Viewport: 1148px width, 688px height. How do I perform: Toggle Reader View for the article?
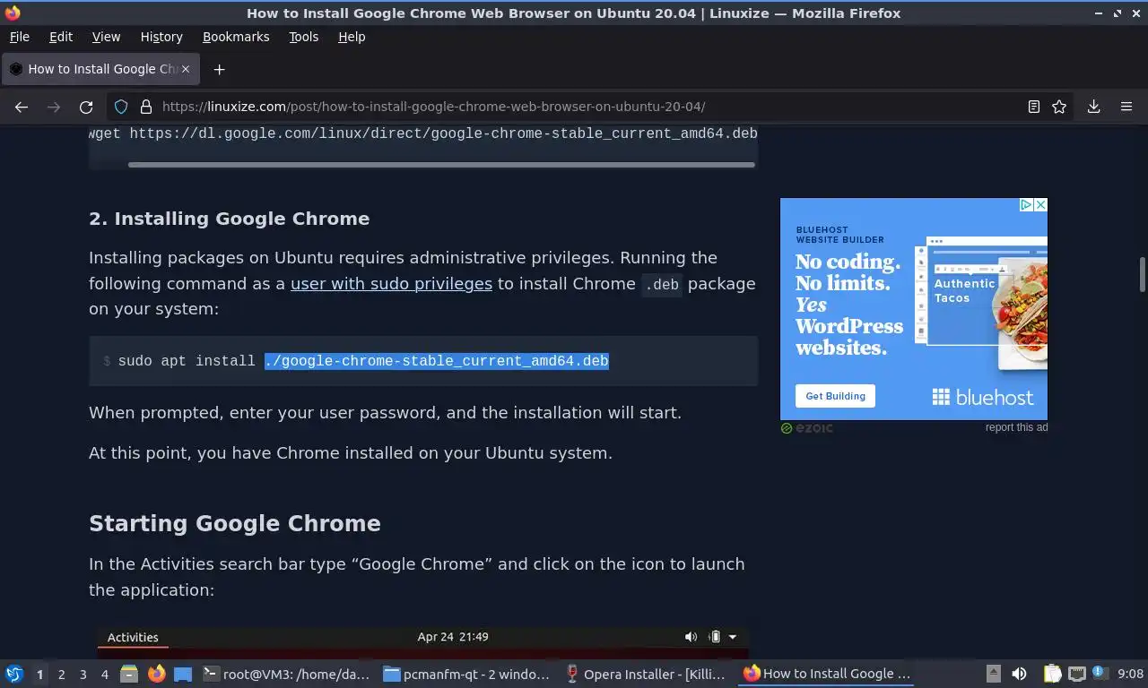[1034, 107]
